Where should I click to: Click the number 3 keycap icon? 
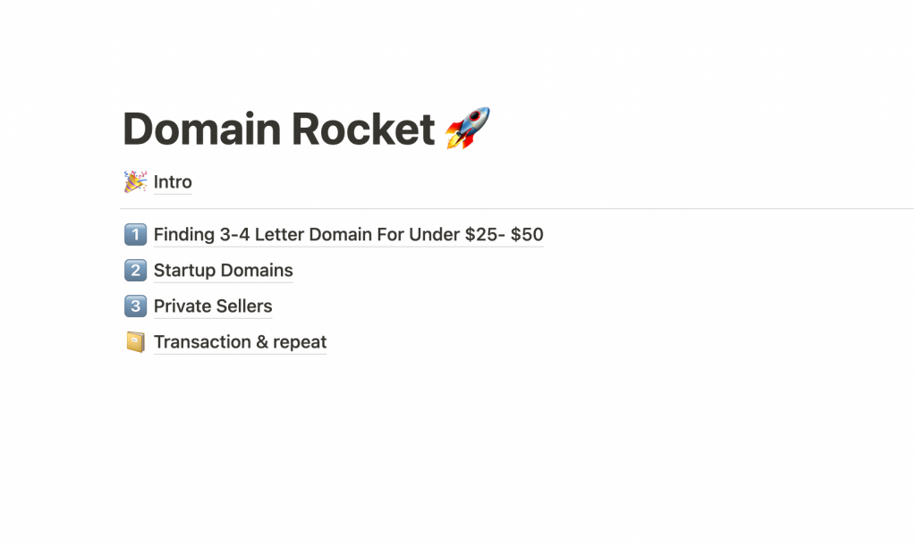pyautogui.click(x=135, y=306)
